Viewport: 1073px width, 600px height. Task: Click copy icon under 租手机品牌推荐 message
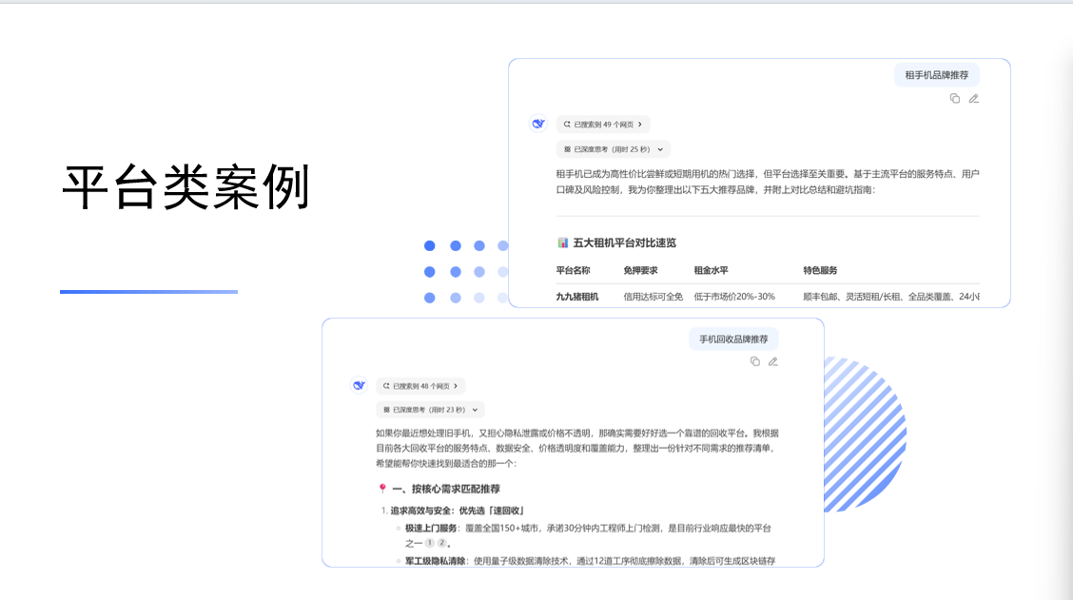pyautogui.click(x=954, y=99)
